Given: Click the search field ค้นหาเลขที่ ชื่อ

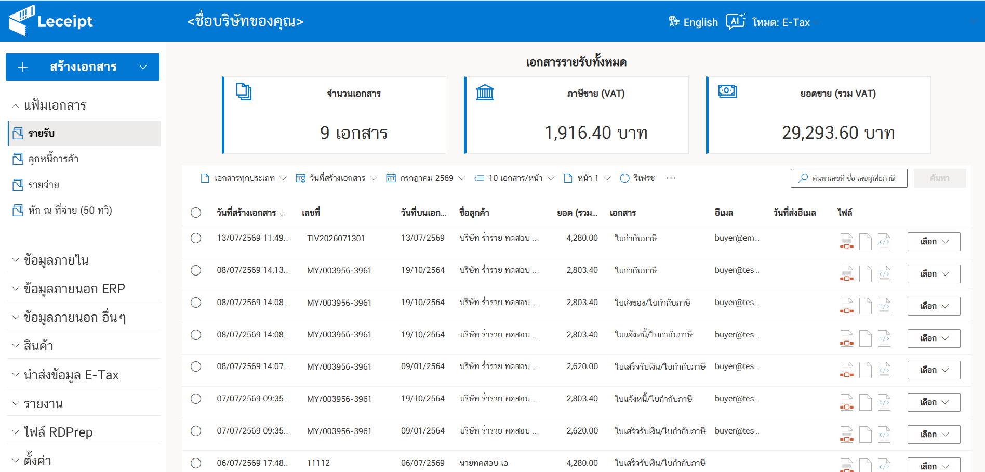Looking at the screenshot, I should tap(849, 178).
